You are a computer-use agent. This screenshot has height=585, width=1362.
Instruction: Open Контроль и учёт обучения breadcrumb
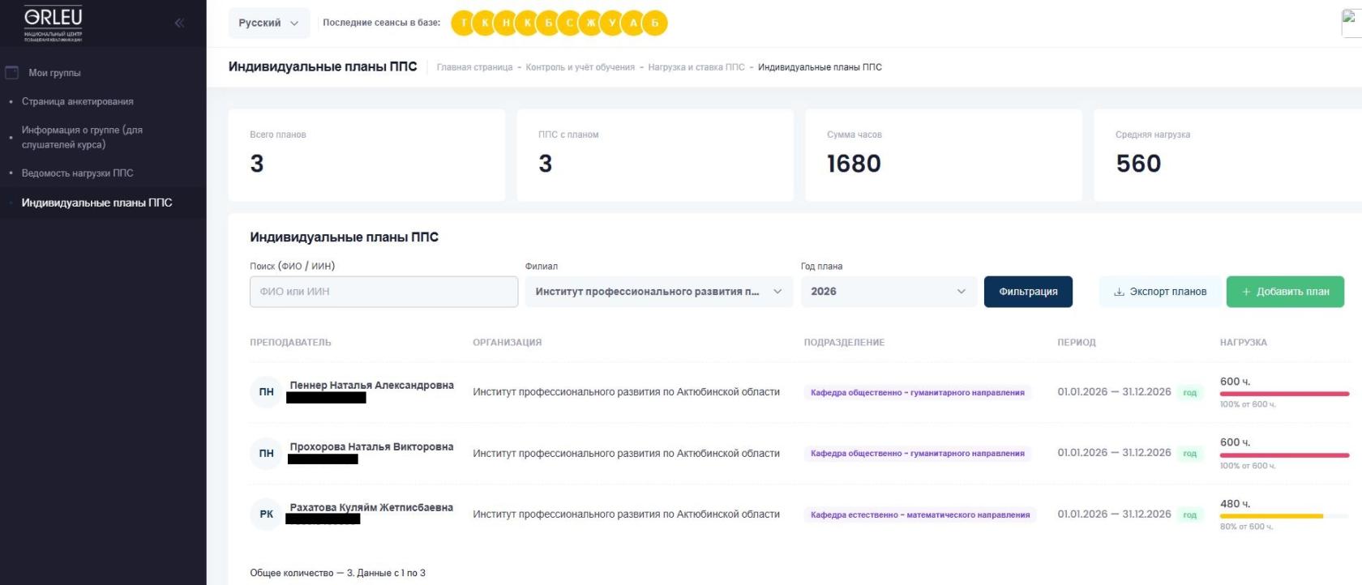click(580, 67)
